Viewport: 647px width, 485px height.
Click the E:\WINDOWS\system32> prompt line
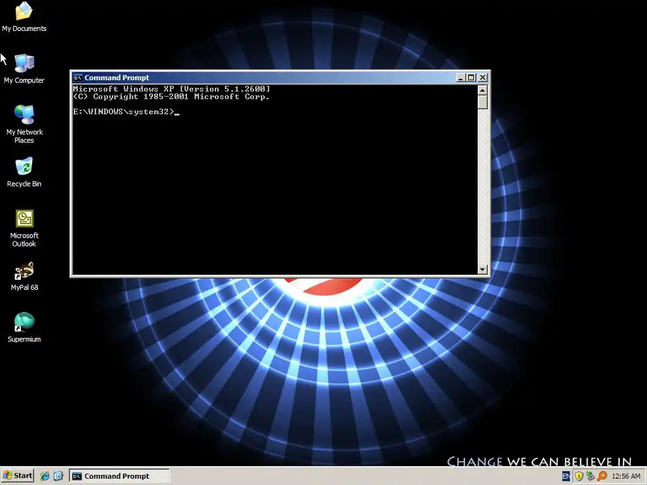tap(126, 112)
